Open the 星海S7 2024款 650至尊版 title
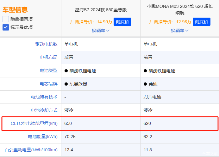Viewport: 219px width, 157px height. [101, 10]
